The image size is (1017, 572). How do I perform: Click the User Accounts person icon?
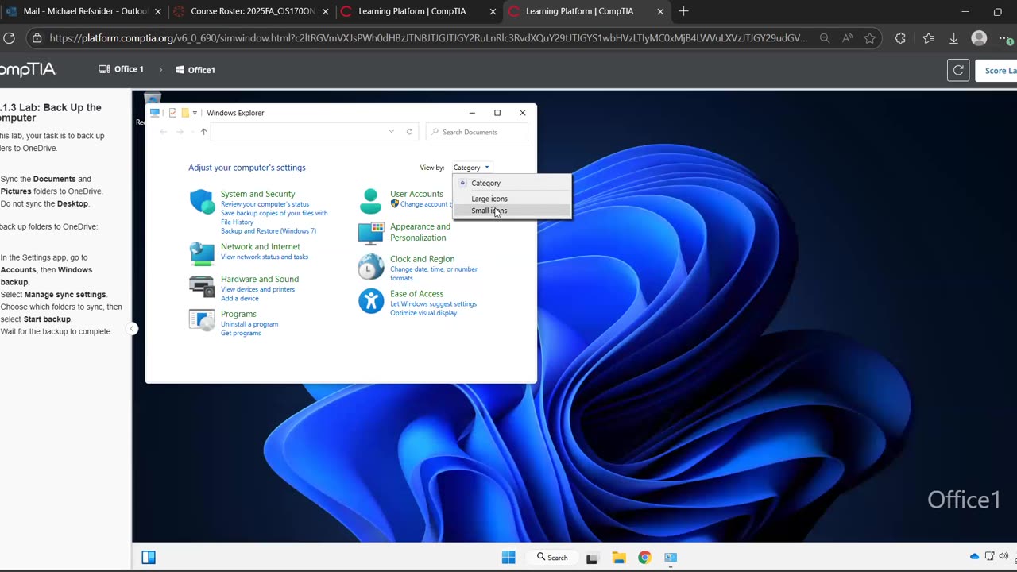(x=370, y=202)
